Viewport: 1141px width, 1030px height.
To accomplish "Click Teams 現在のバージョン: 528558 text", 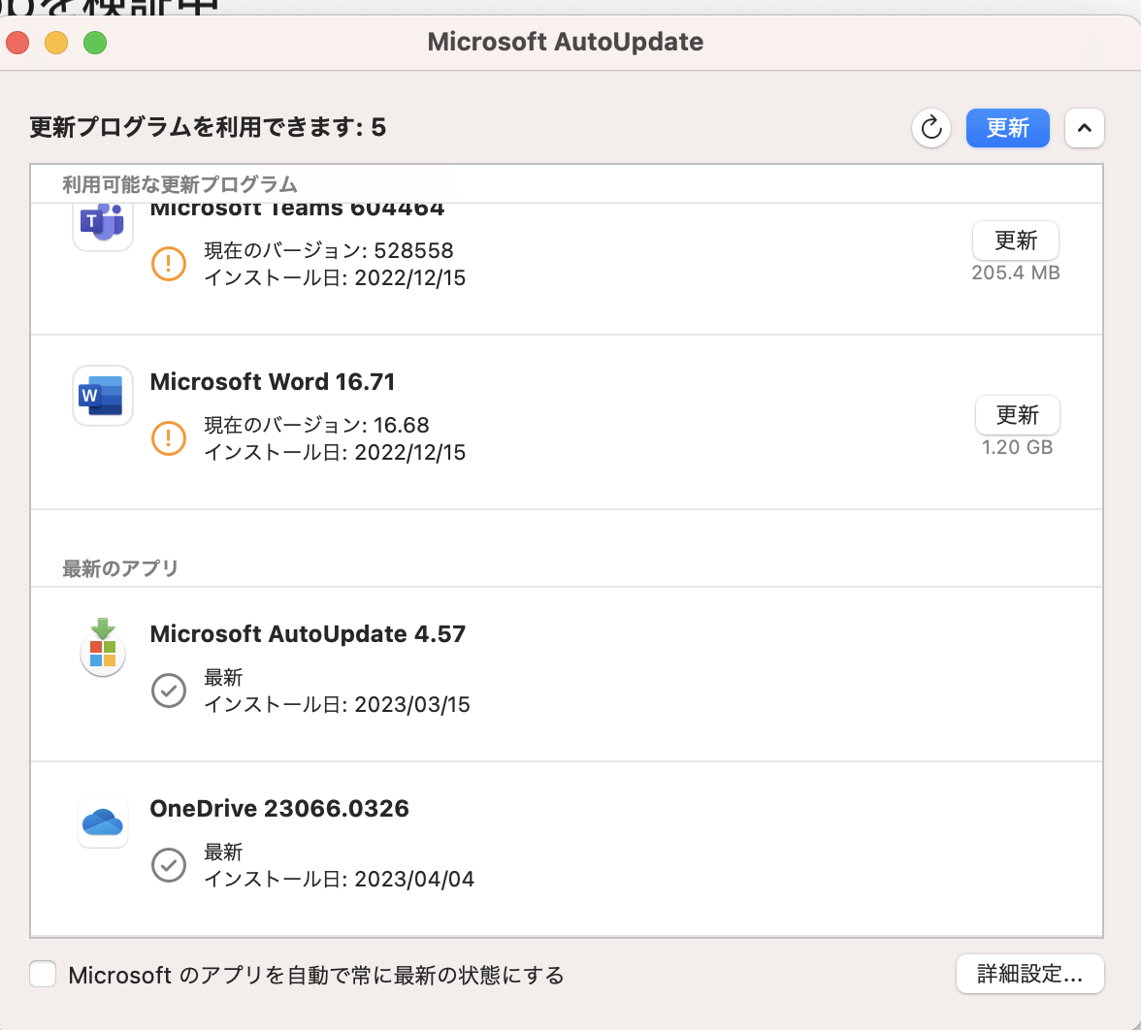I will click(329, 251).
